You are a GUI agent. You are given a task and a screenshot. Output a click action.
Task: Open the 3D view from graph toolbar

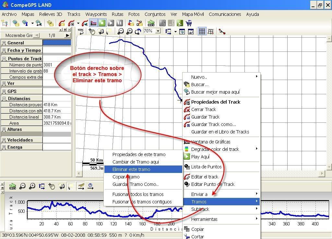pos(13,186)
